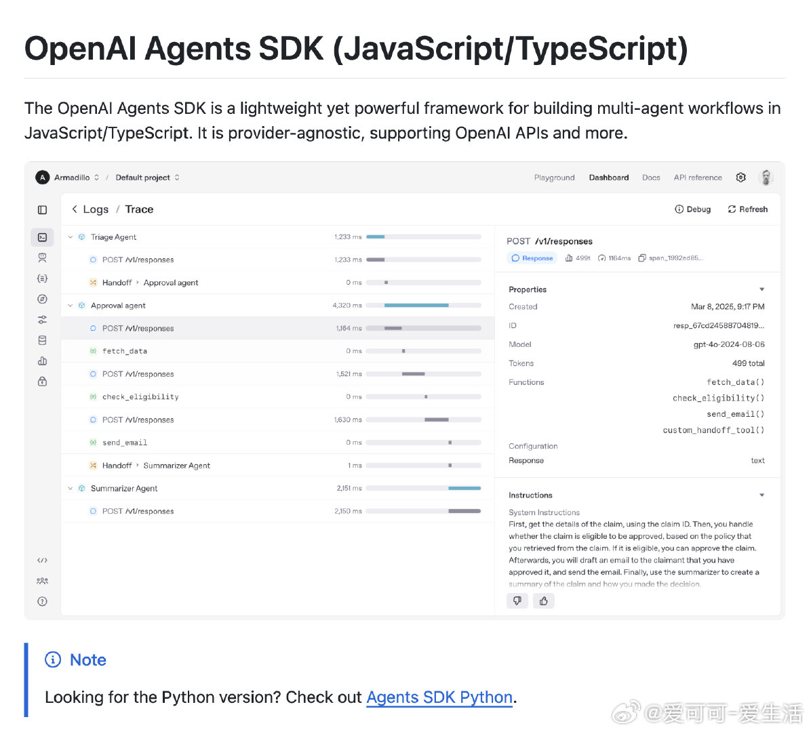
Task: Open the bar chart usage sidebar icon
Action: click(x=43, y=361)
